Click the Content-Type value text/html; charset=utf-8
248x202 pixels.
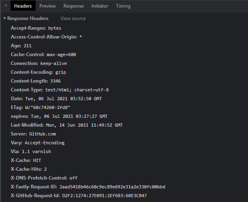click(77, 90)
